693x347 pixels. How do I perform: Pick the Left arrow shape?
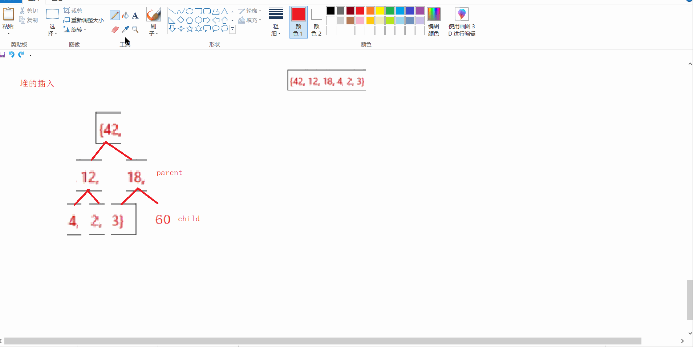(x=216, y=20)
